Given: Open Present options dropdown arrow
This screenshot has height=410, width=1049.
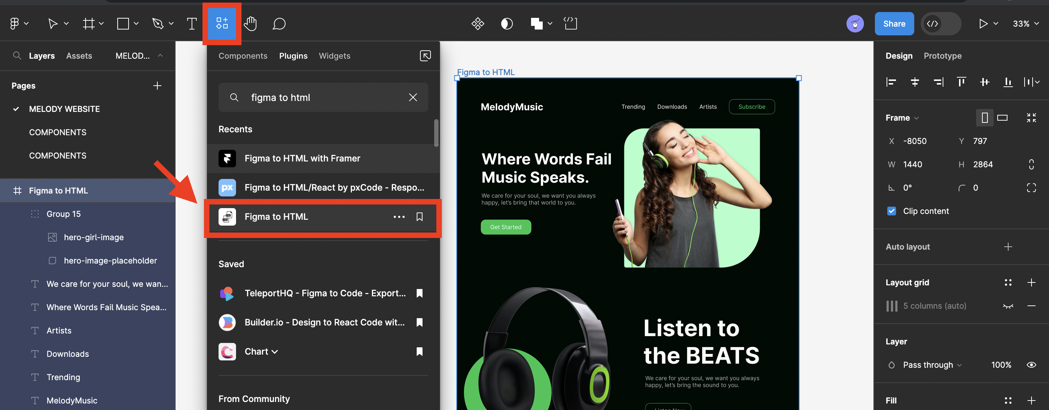Looking at the screenshot, I should point(996,24).
